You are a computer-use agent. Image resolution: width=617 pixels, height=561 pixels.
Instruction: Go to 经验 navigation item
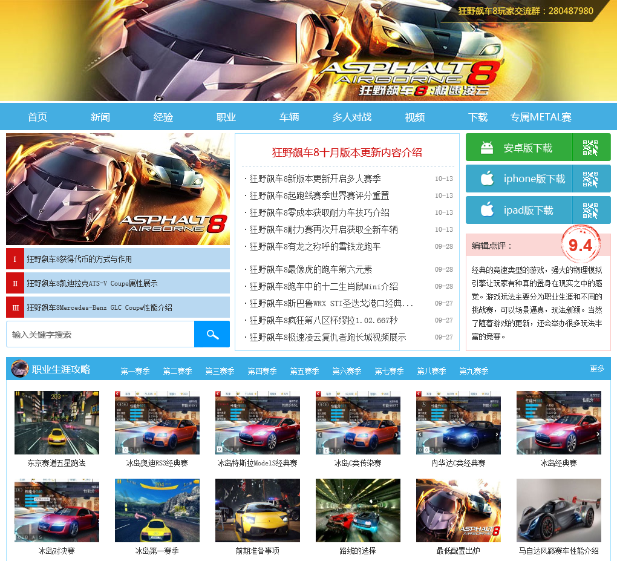[x=163, y=117]
